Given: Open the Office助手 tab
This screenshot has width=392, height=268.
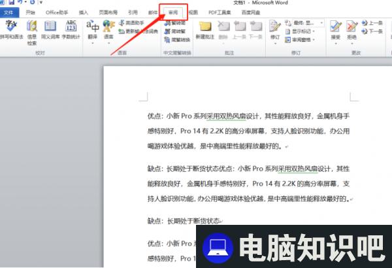Looking at the screenshot, I should [57, 12].
